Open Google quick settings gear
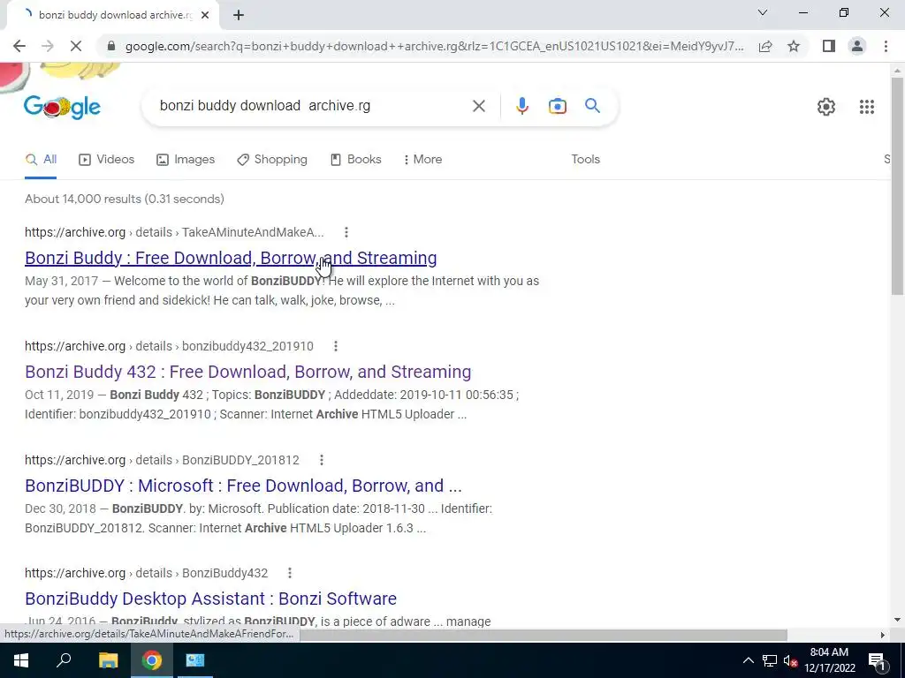905x678 pixels. pos(826,107)
